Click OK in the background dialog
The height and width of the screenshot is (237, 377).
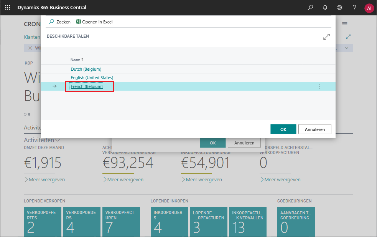coord(213,143)
